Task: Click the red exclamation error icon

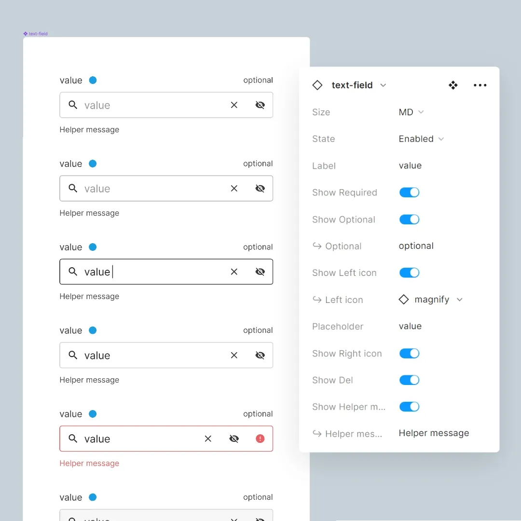Action: coord(260,439)
